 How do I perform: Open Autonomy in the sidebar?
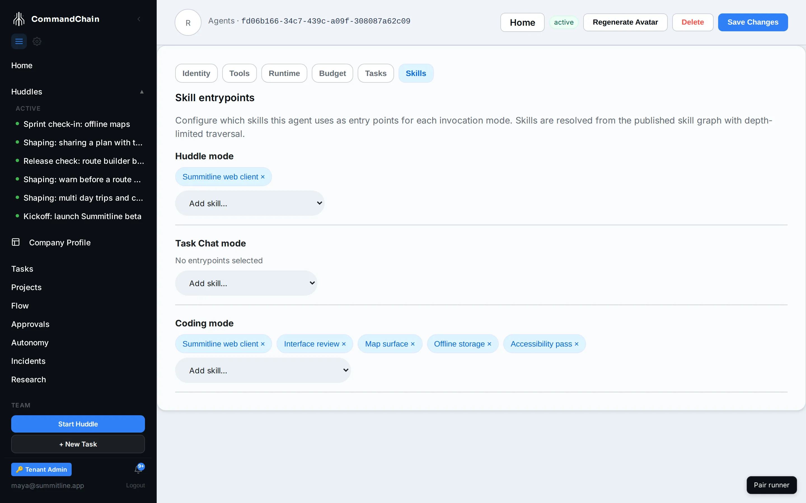(x=30, y=343)
